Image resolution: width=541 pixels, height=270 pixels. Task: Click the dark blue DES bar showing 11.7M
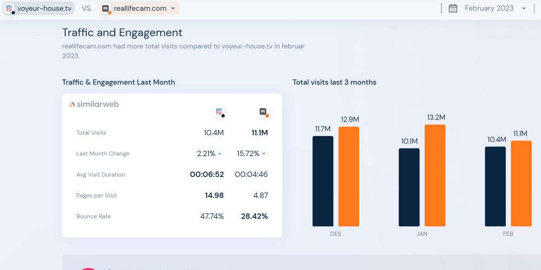point(323,181)
